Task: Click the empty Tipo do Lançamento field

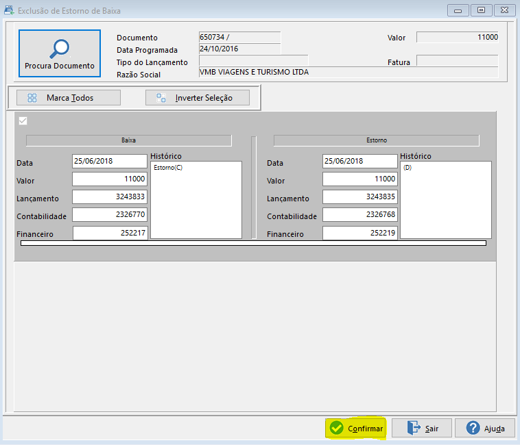Action: coord(253,60)
